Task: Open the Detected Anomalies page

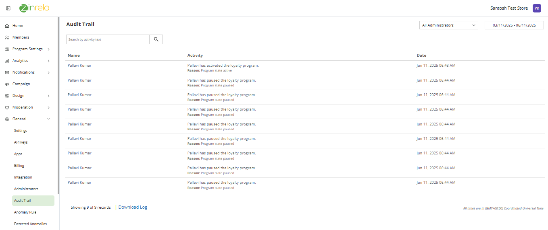Action: pos(30,224)
